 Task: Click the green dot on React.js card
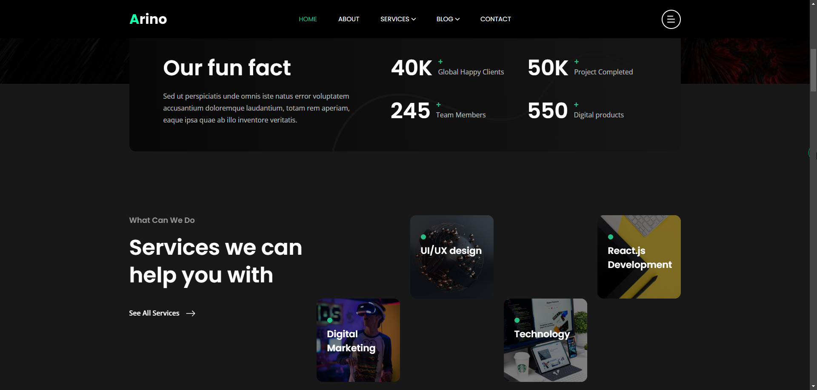click(x=610, y=237)
